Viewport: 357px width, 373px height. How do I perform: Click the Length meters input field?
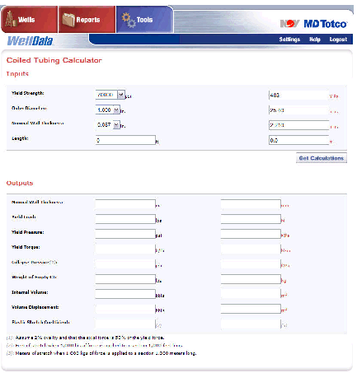(298, 140)
